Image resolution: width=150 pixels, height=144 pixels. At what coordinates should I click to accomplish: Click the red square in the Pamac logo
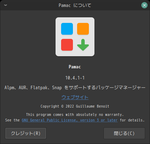(67, 45)
